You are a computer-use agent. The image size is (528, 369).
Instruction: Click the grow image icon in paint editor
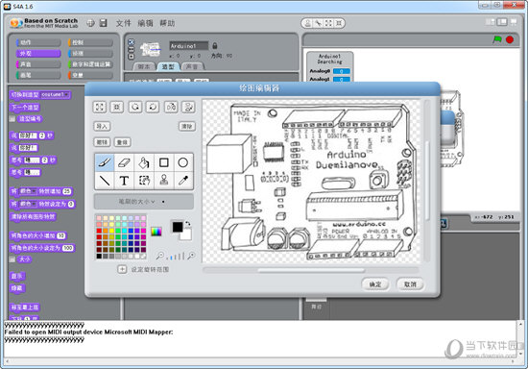[99, 108]
